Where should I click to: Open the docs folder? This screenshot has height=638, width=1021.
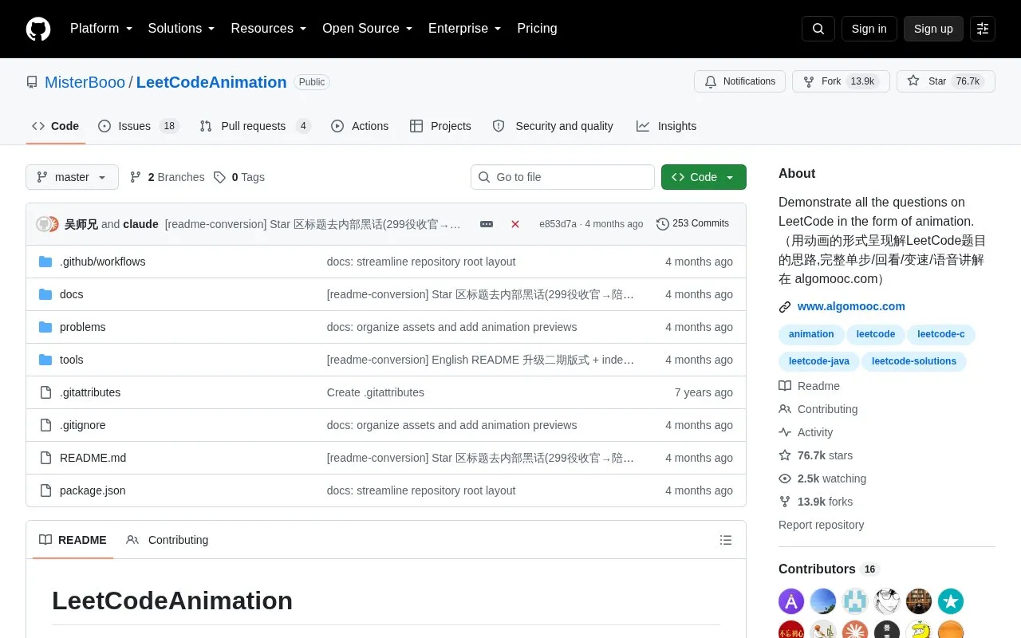(71, 294)
